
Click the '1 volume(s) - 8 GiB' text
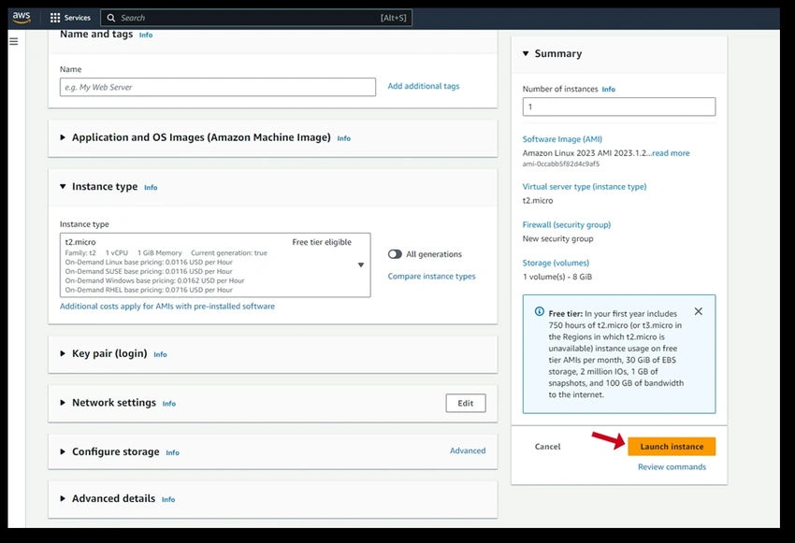click(557, 277)
